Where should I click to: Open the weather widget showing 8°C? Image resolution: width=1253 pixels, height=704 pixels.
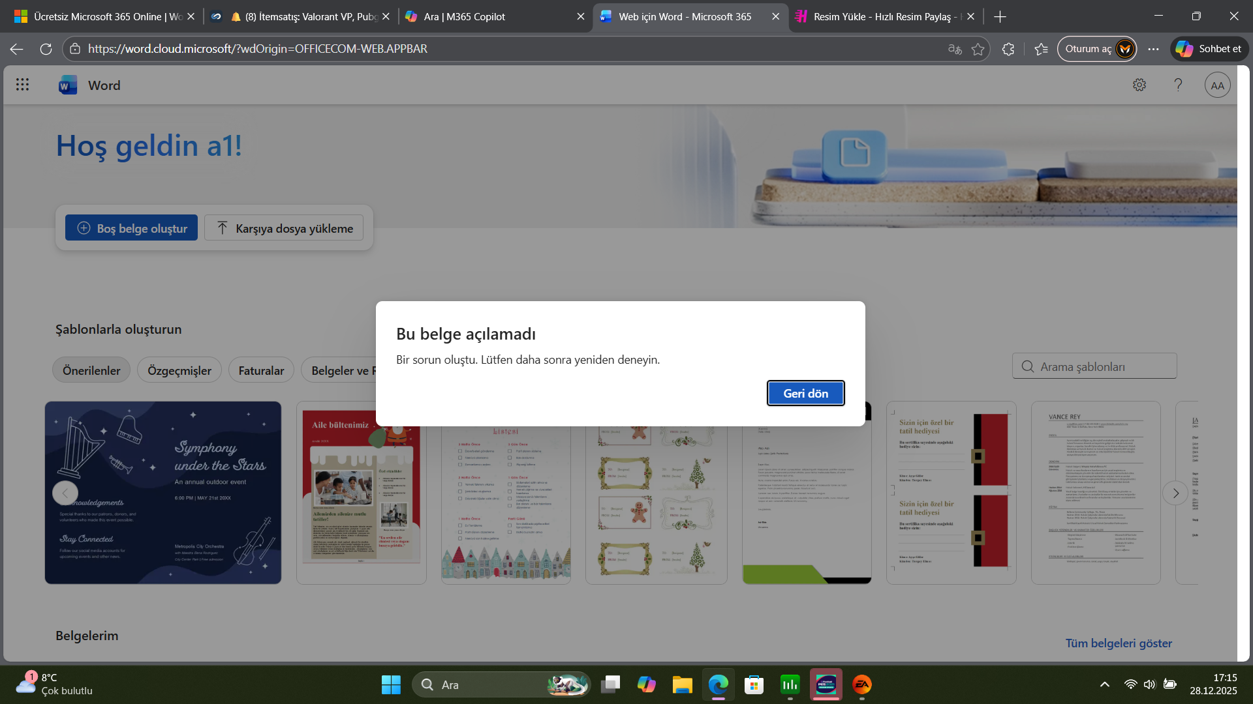click(x=54, y=684)
